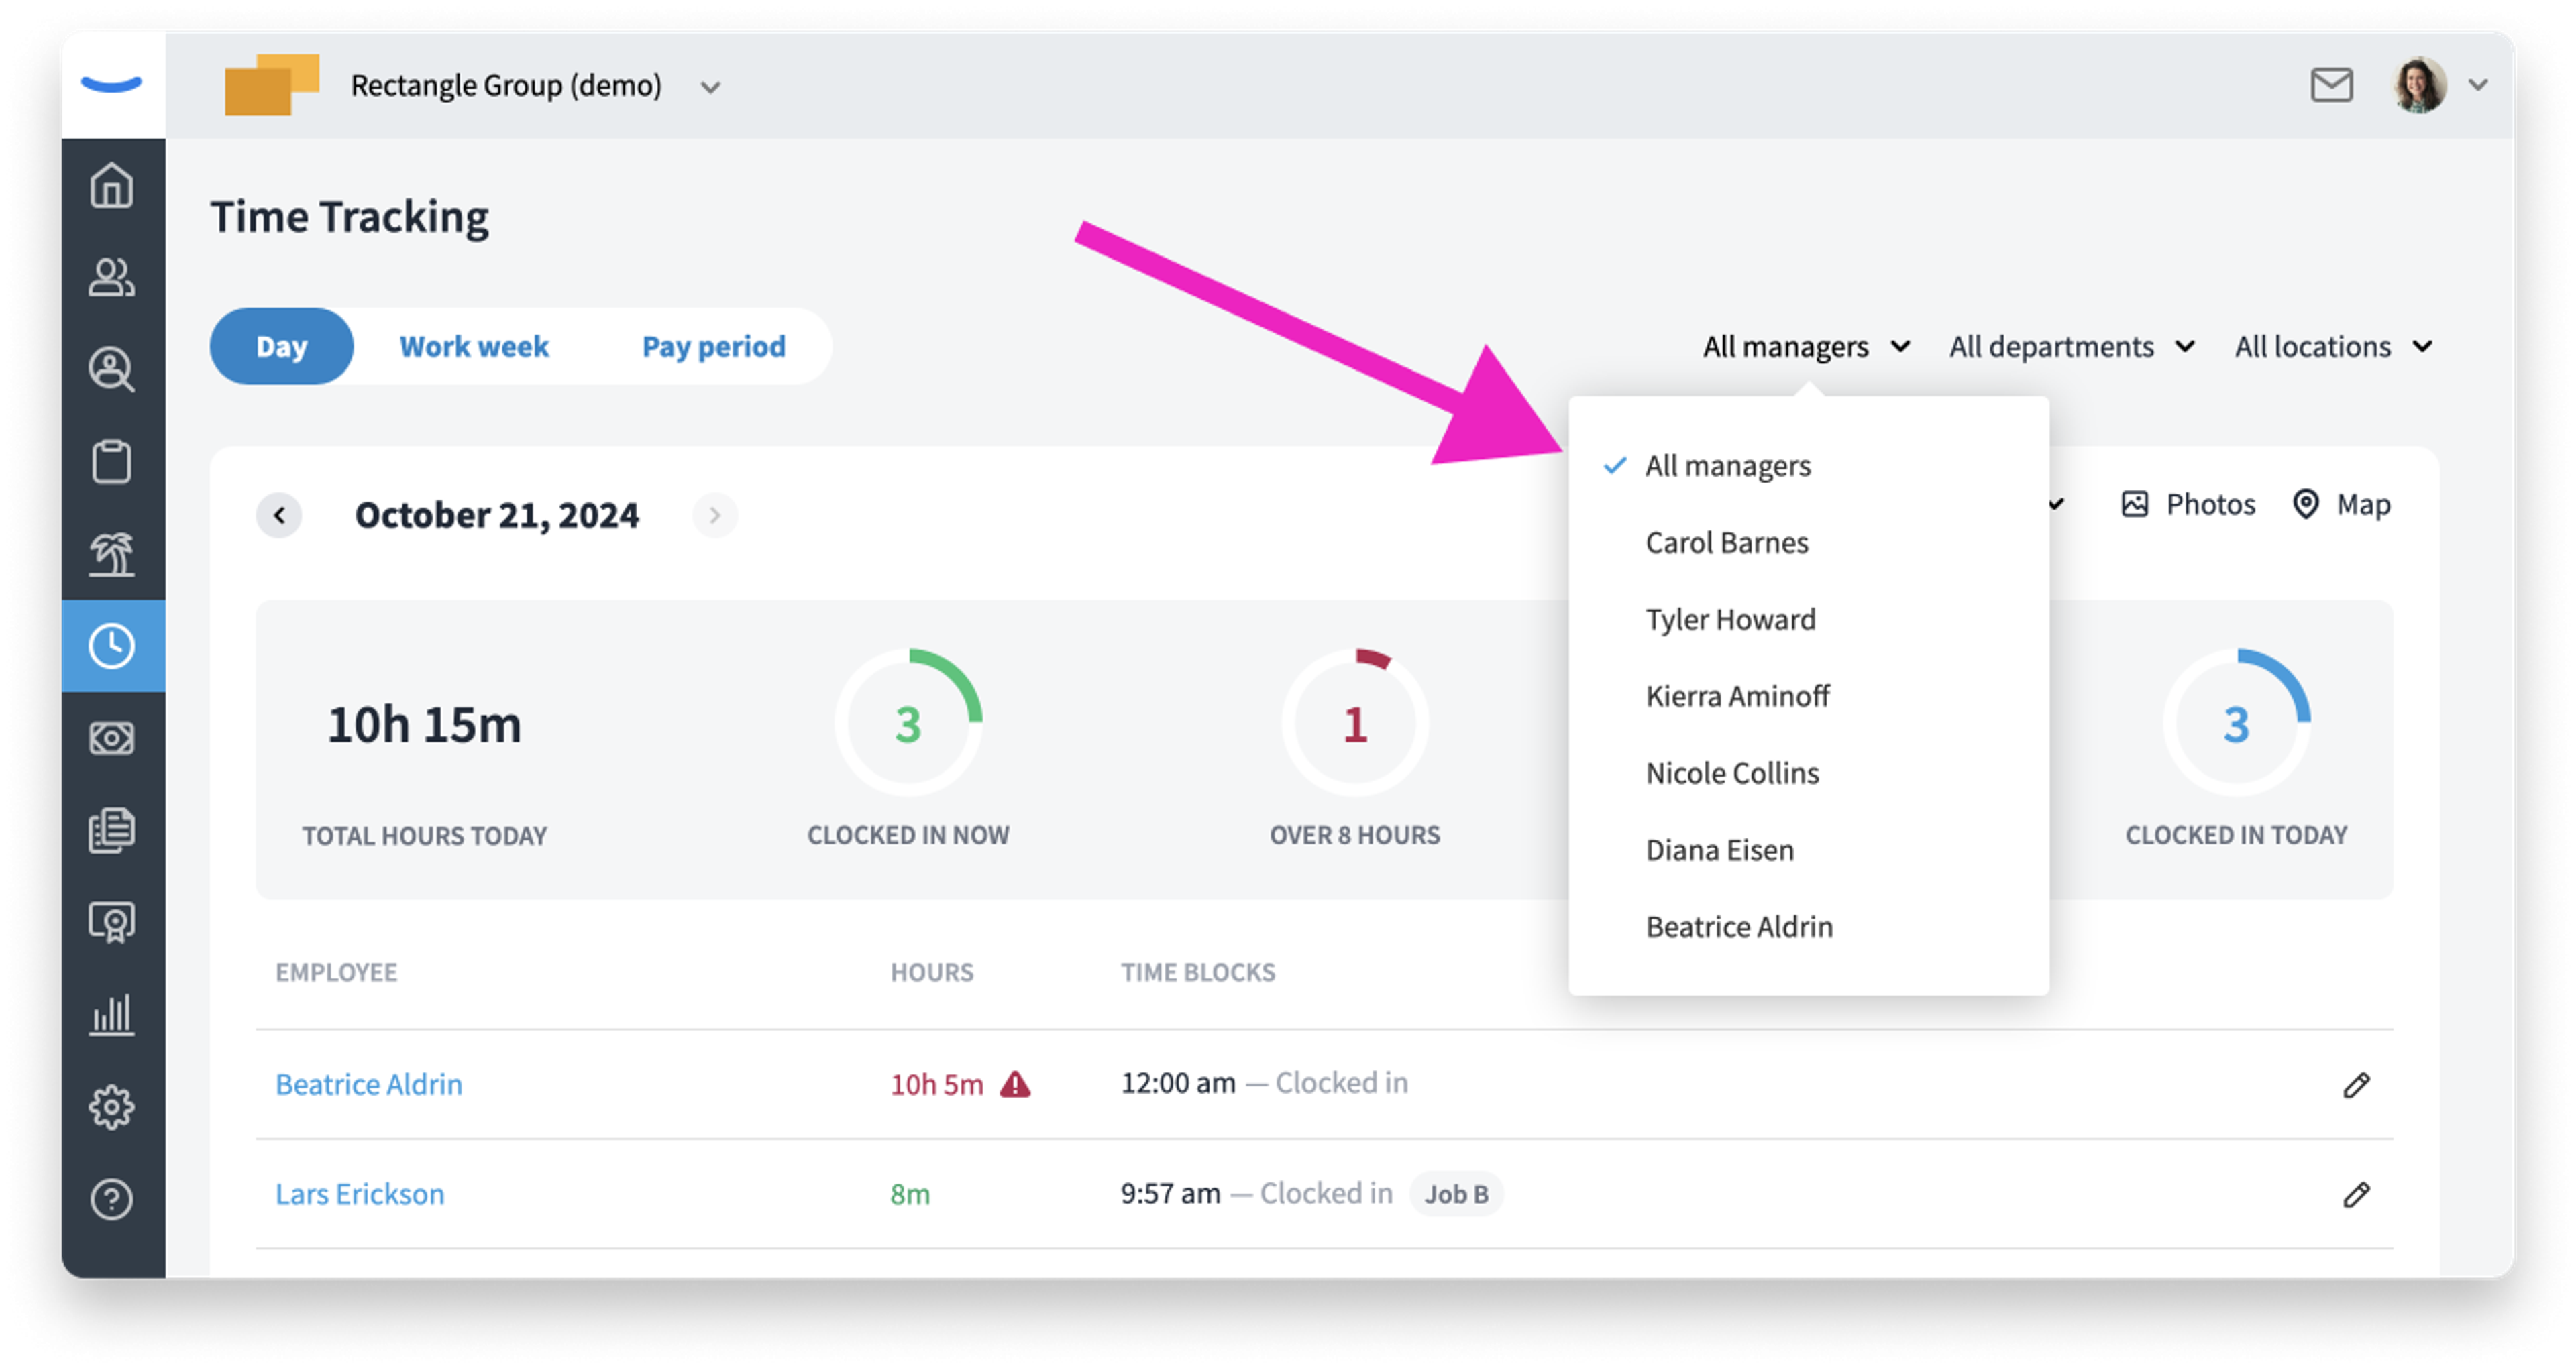Screen dimensions: 2576x1370
Task: Switch to the Work week tab
Action: click(x=474, y=346)
